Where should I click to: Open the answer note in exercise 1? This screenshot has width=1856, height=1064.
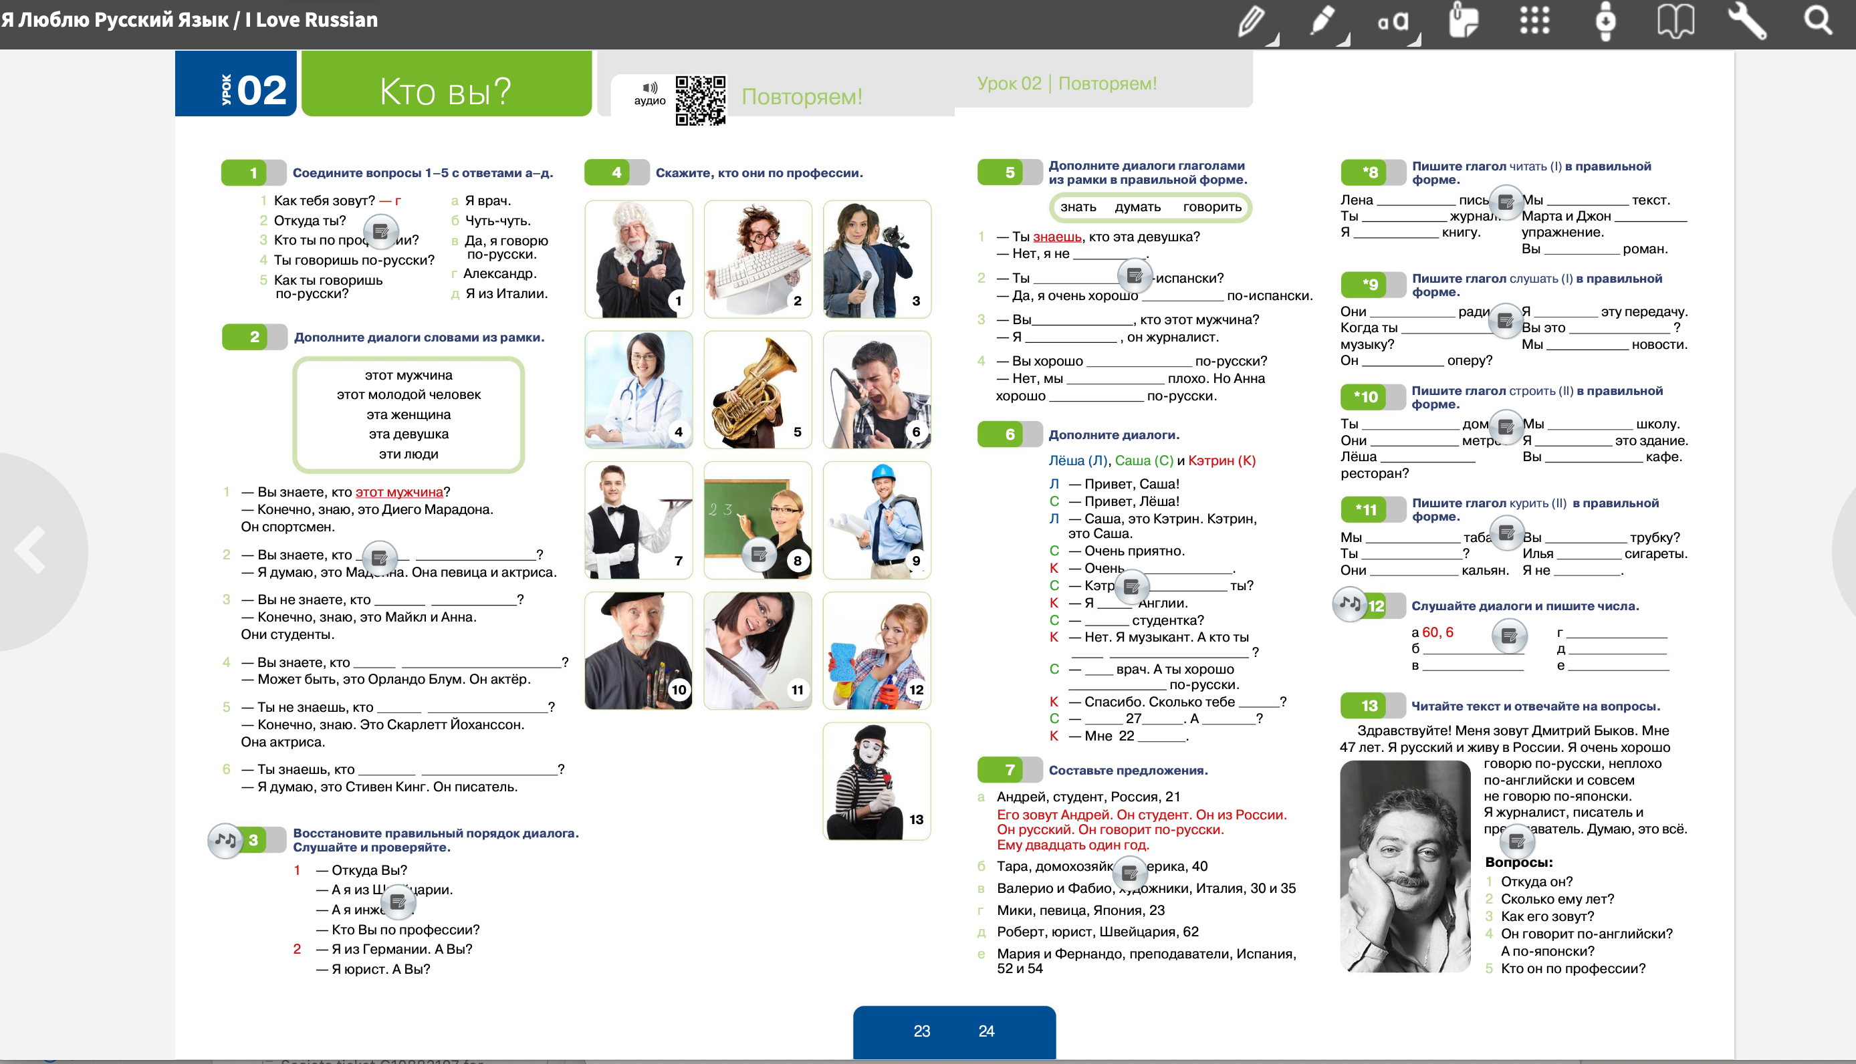380,233
